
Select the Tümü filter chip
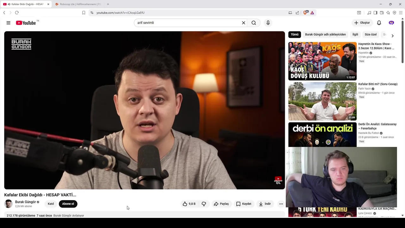coord(295,35)
